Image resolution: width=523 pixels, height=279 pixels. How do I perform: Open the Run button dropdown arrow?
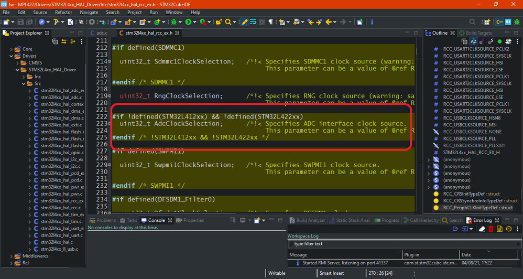point(194,22)
